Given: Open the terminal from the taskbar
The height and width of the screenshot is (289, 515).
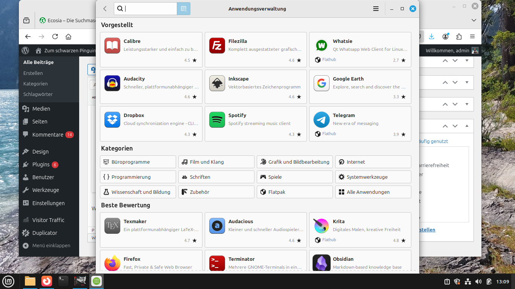Looking at the screenshot, I should pos(63,281).
